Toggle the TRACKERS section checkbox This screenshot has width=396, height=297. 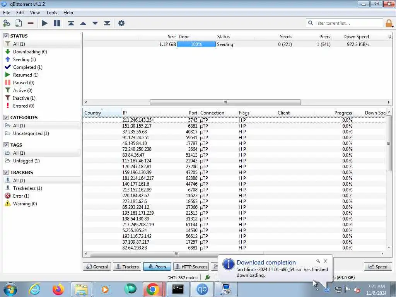click(x=6, y=172)
